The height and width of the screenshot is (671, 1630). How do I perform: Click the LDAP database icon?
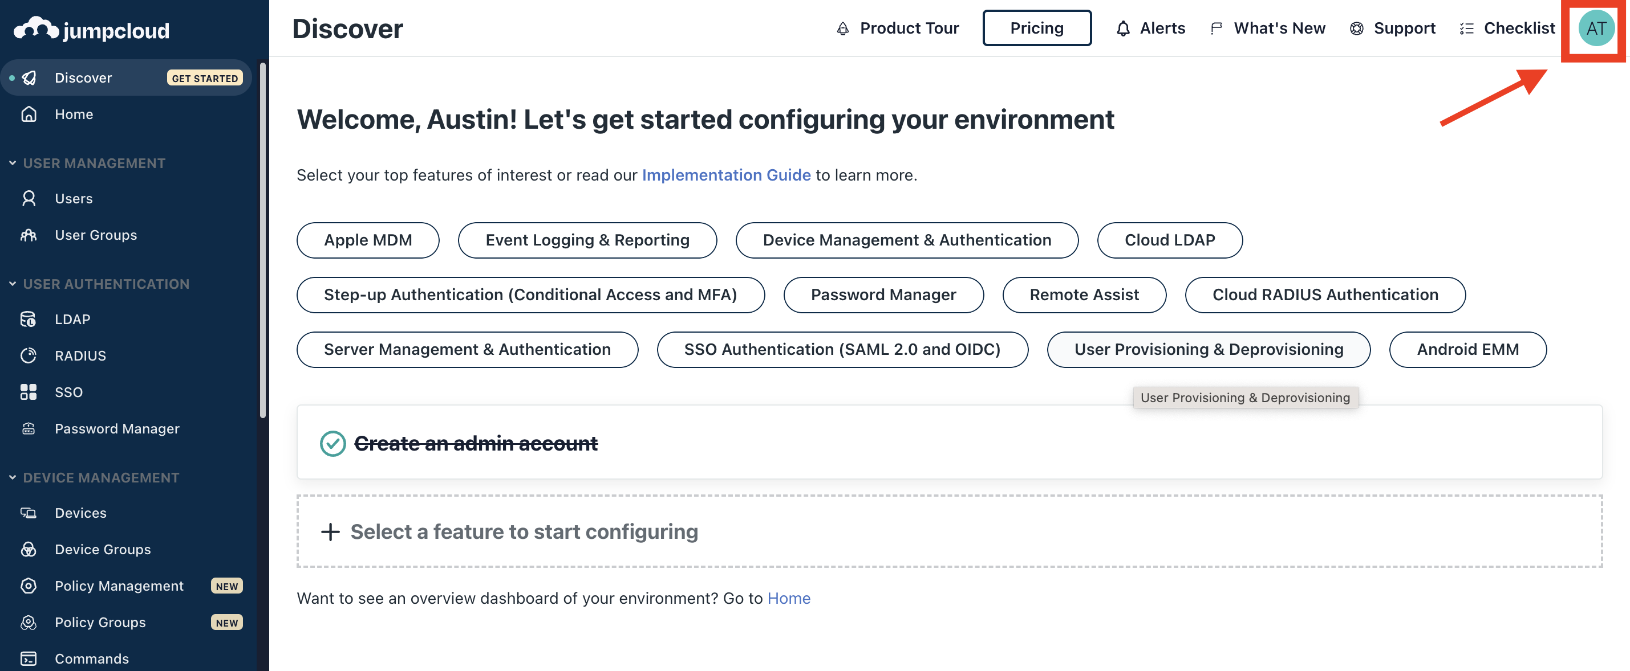click(29, 319)
